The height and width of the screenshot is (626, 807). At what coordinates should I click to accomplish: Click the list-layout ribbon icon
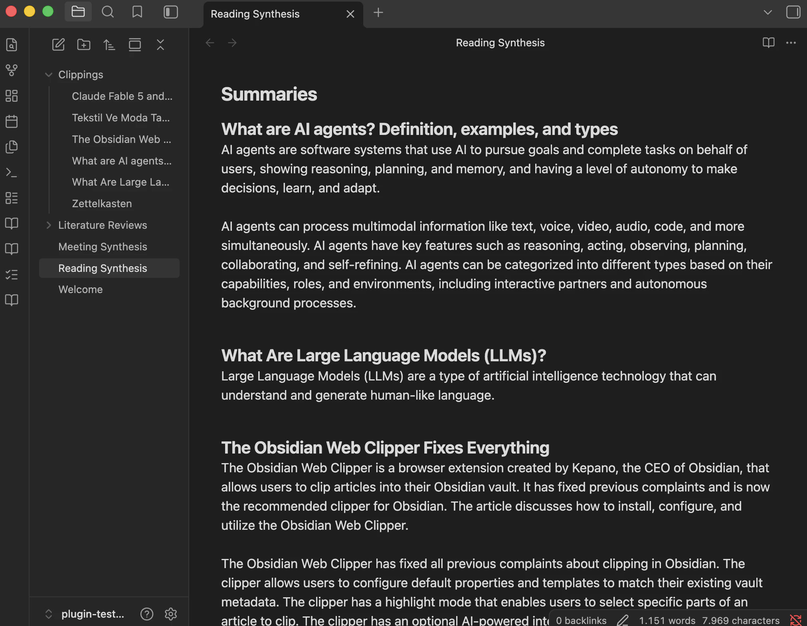[x=12, y=198]
